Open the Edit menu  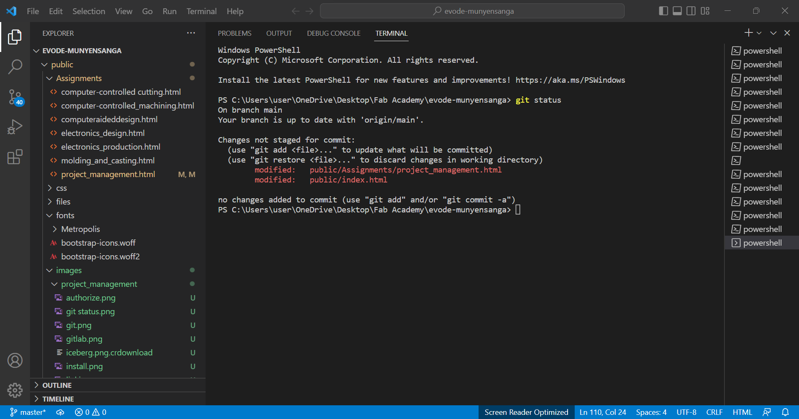(x=56, y=11)
